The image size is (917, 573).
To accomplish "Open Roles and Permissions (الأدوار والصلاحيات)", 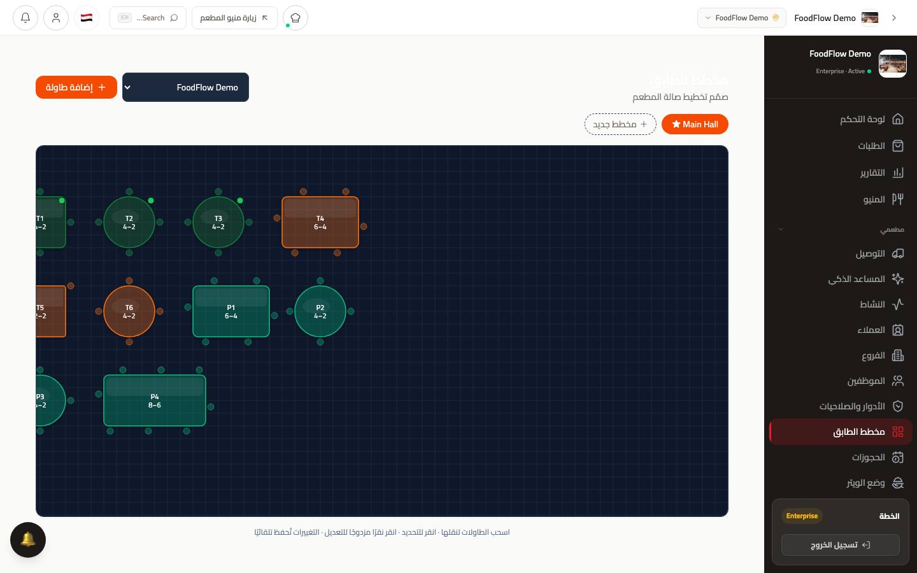I will coord(840,406).
